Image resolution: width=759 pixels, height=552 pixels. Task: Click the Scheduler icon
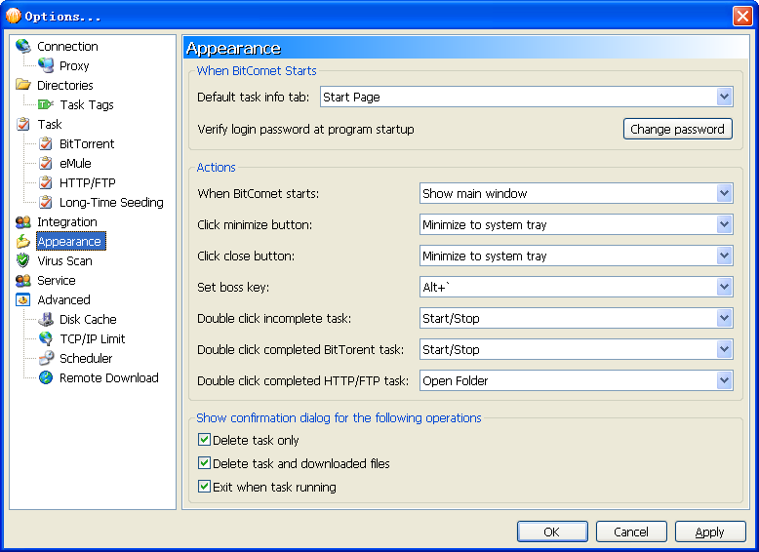tap(46, 359)
